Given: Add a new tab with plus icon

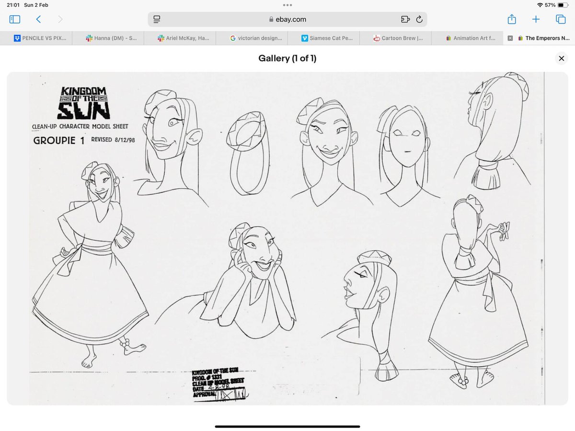Looking at the screenshot, I should point(536,19).
